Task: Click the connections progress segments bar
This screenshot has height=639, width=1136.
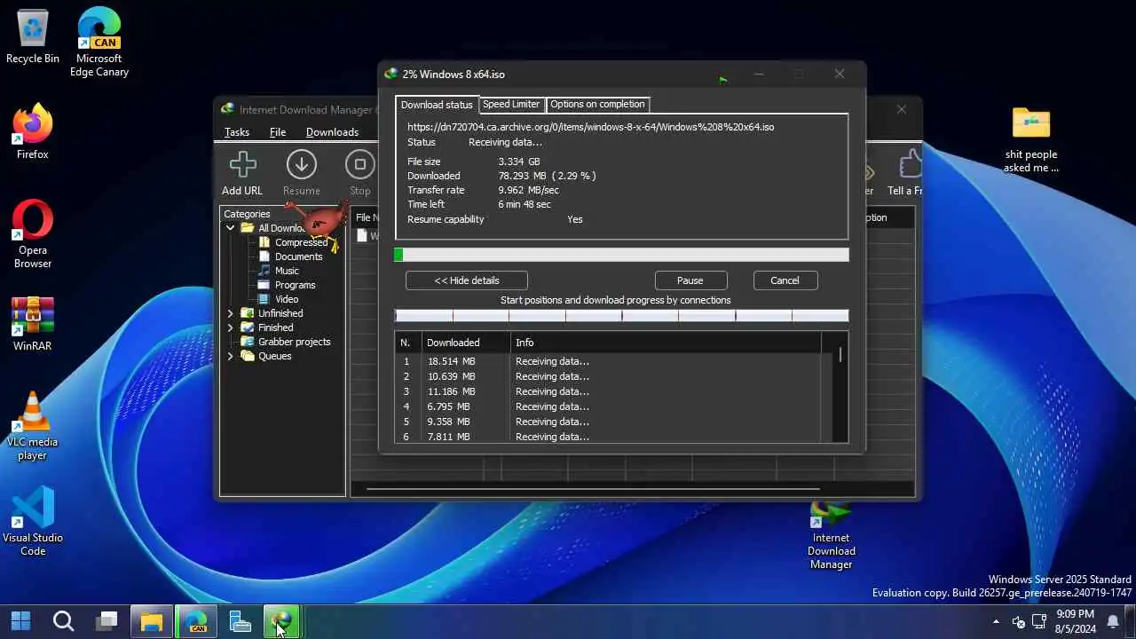Action: 621,315
